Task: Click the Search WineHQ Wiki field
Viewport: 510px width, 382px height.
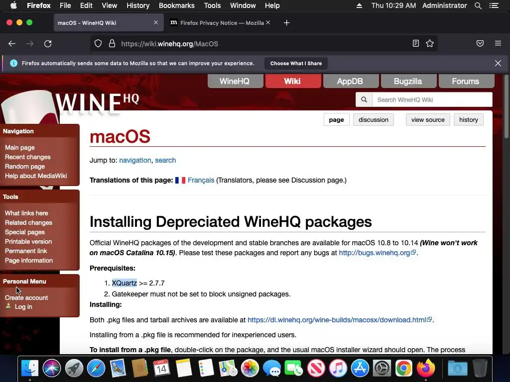Action: pyautogui.click(x=432, y=99)
